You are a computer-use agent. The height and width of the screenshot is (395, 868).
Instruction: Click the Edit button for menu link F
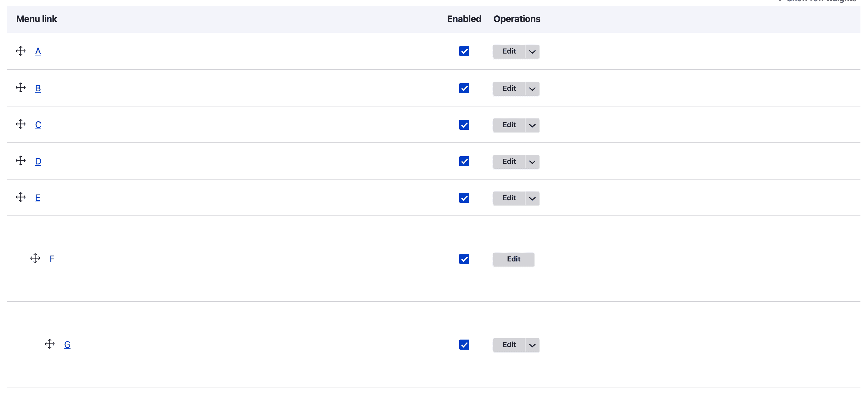click(513, 259)
